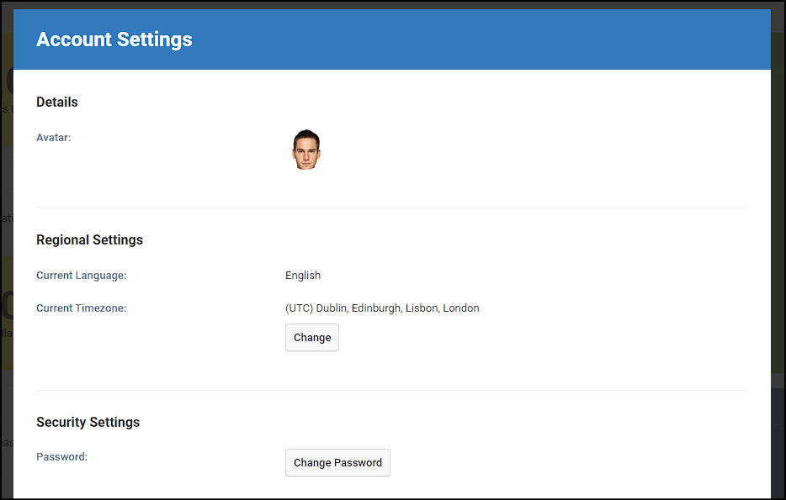This screenshot has height=500, width=786.
Task: Select the user avatar face image
Action: pyautogui.click(x=306, y=150)
